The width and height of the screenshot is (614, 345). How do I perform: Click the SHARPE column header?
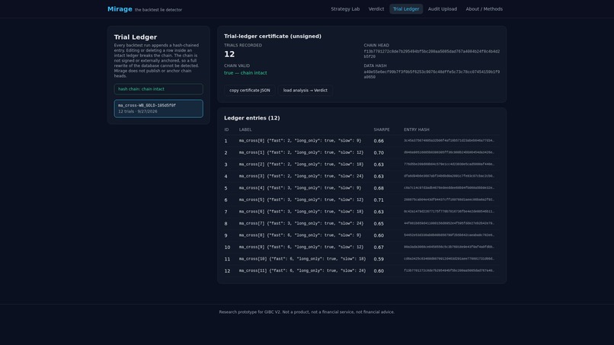pos(382,129)
